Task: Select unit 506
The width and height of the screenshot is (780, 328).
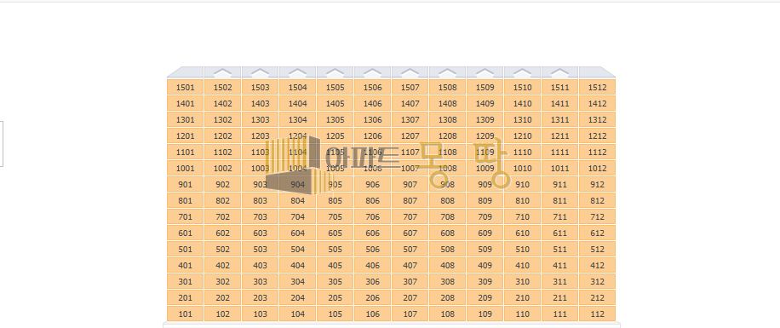Action: click(x=373, y=250)
